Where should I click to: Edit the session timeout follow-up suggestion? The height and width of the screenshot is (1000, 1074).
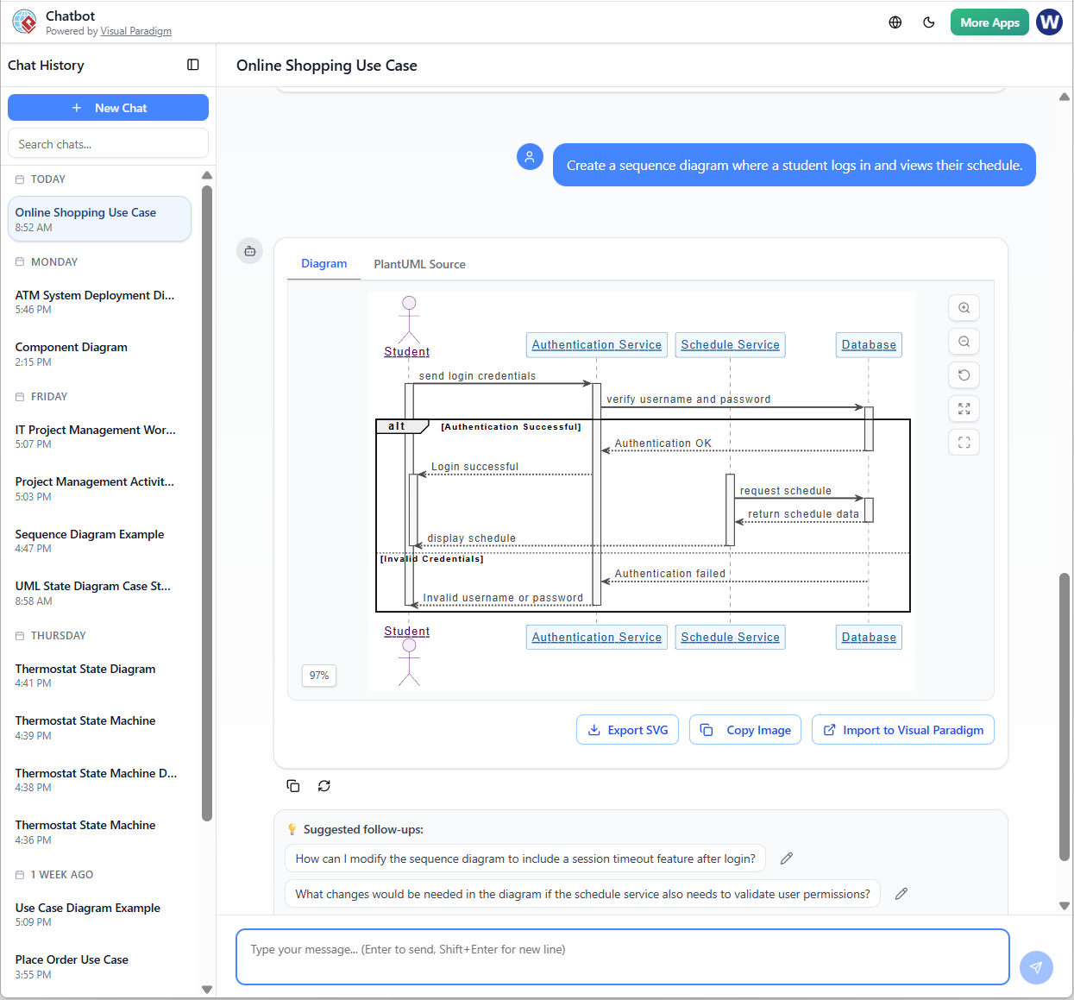point(787,858)
